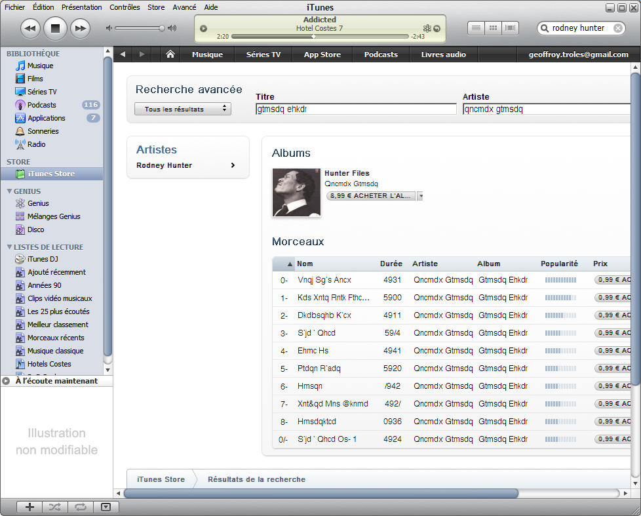Go to previous track button
This screenshot has height=516, width=641.
coord(30,28)
